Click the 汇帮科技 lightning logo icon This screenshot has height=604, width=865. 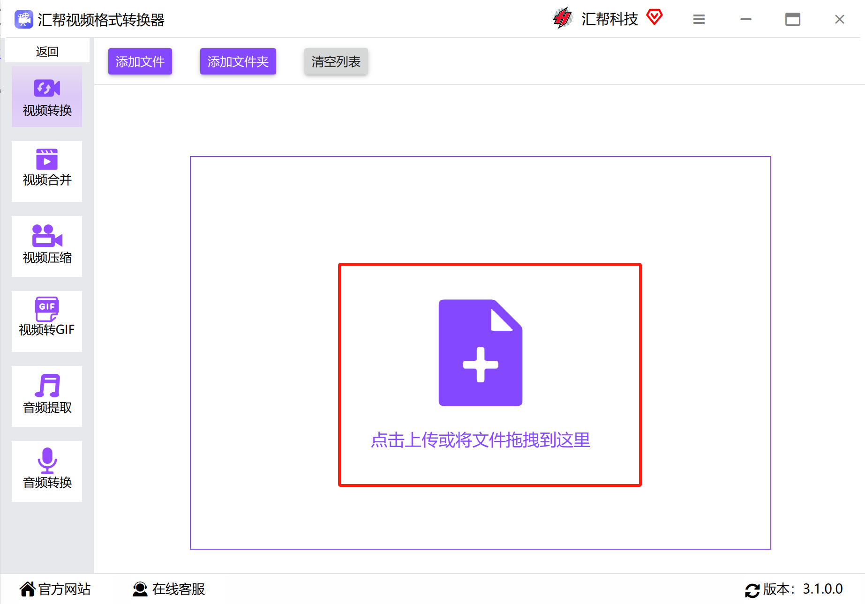563,18
